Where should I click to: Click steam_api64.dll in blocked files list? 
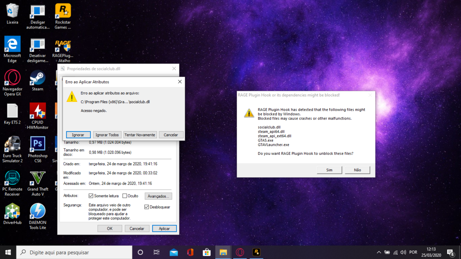coord(271,132)
